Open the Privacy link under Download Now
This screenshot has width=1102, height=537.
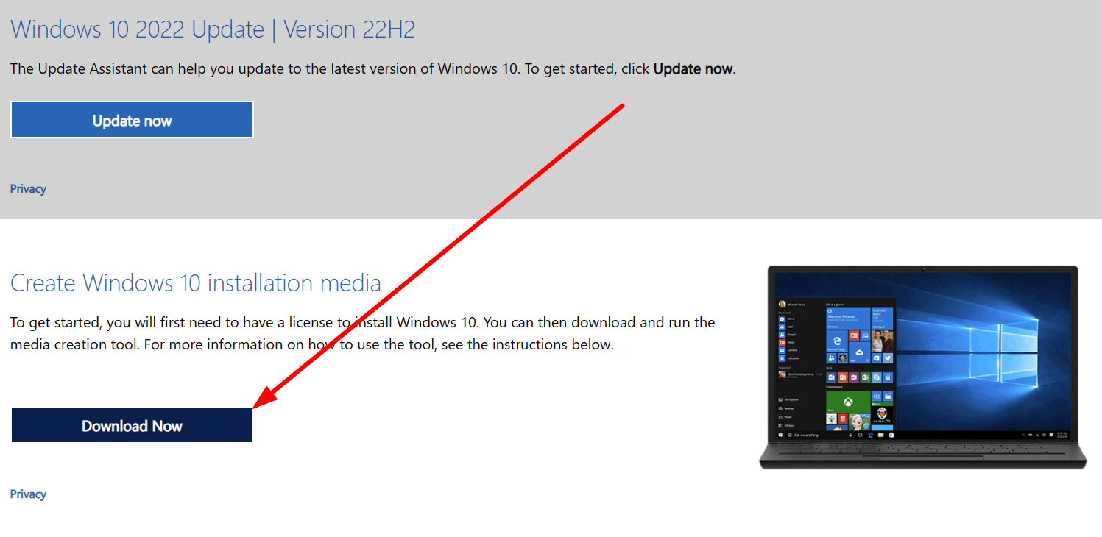[28, 494]
